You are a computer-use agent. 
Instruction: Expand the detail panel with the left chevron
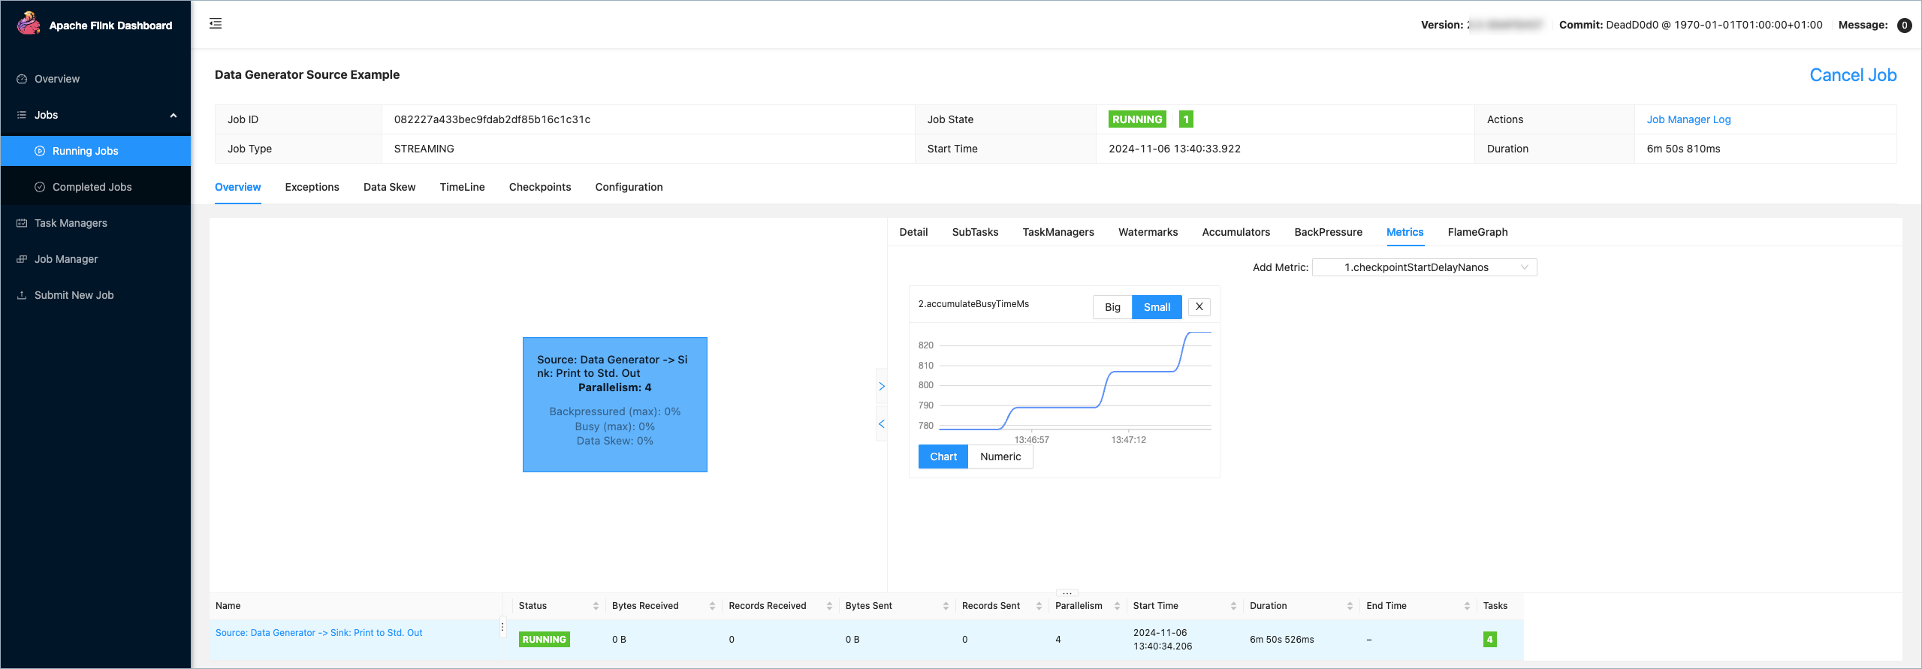pos(882,424)
